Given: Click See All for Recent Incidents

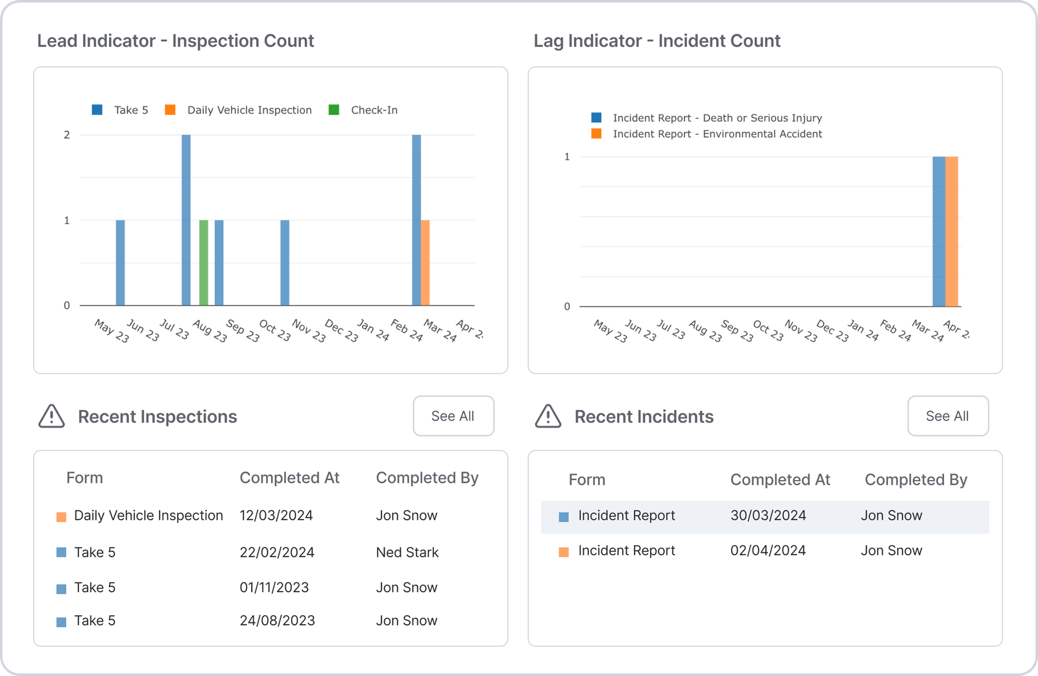Looking at the screenshot, I should tap(948, 416).
